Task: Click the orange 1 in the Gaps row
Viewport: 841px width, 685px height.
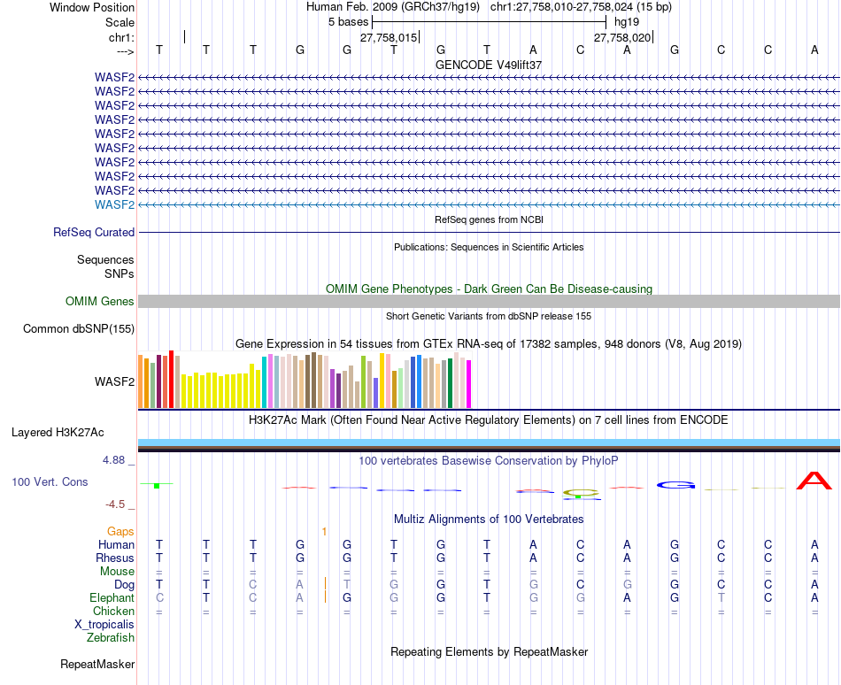Action: 325,531
